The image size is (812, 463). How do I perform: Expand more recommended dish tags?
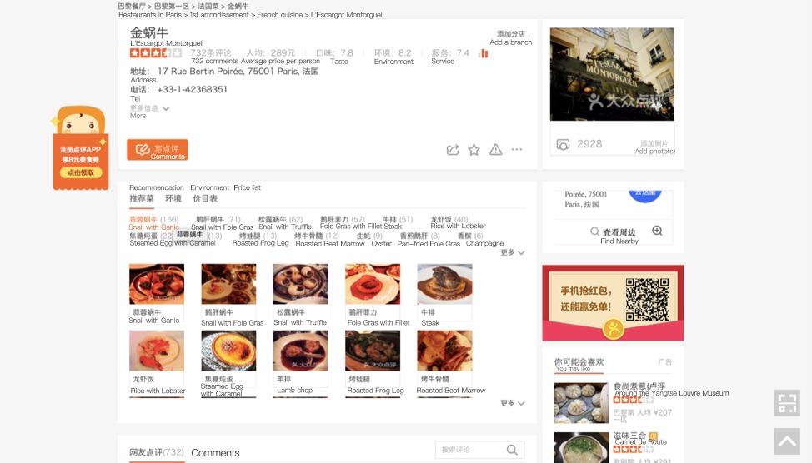513,252
